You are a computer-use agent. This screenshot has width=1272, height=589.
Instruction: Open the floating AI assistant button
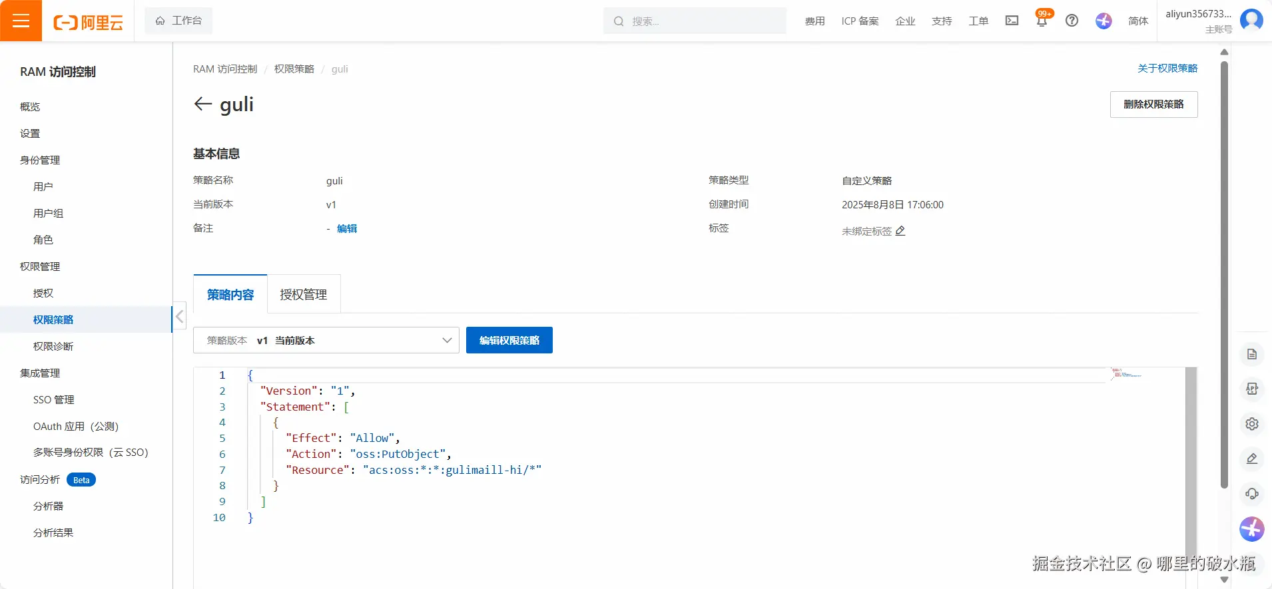click(1252, 529)
